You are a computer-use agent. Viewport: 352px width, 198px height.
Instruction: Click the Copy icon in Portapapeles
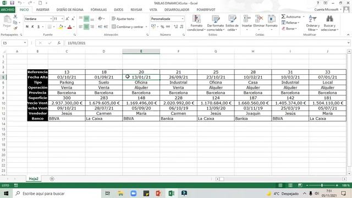point(15,23)
